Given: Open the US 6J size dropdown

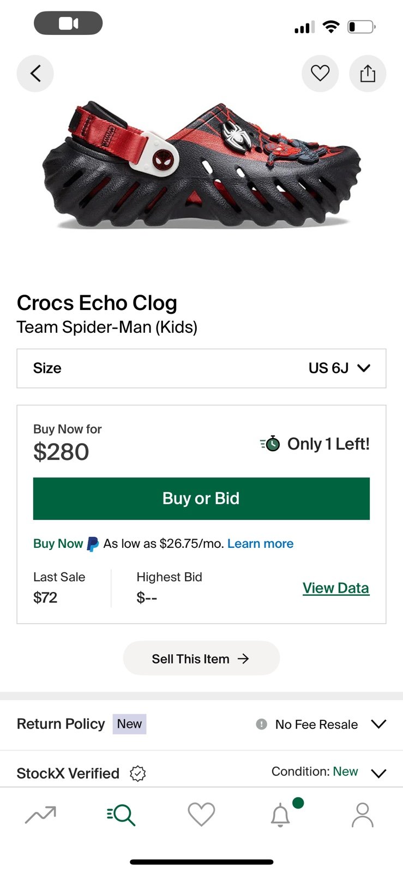Looking at the screenshot, I should click(201, 368).
